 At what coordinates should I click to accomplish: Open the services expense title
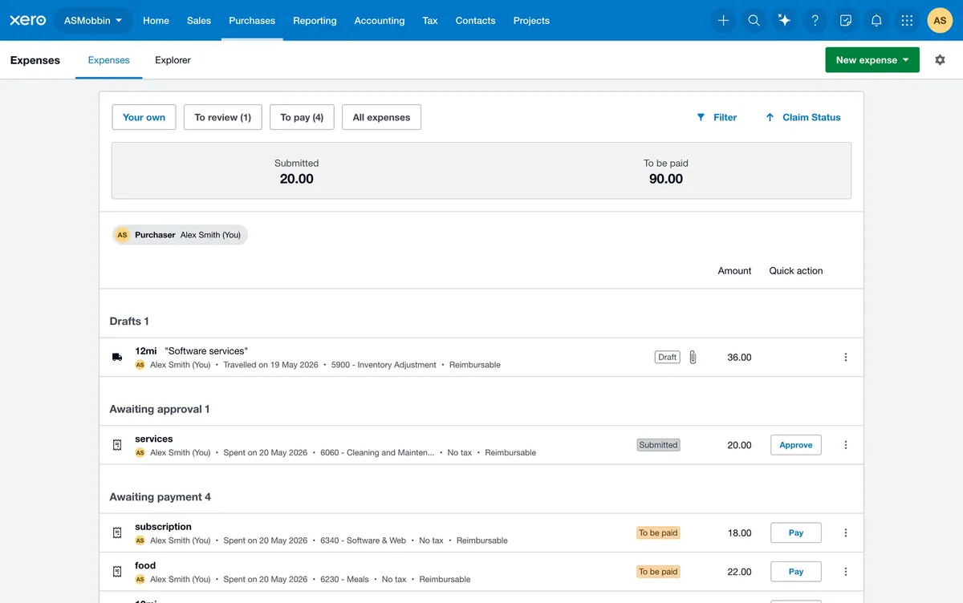[x=154, y=439]
